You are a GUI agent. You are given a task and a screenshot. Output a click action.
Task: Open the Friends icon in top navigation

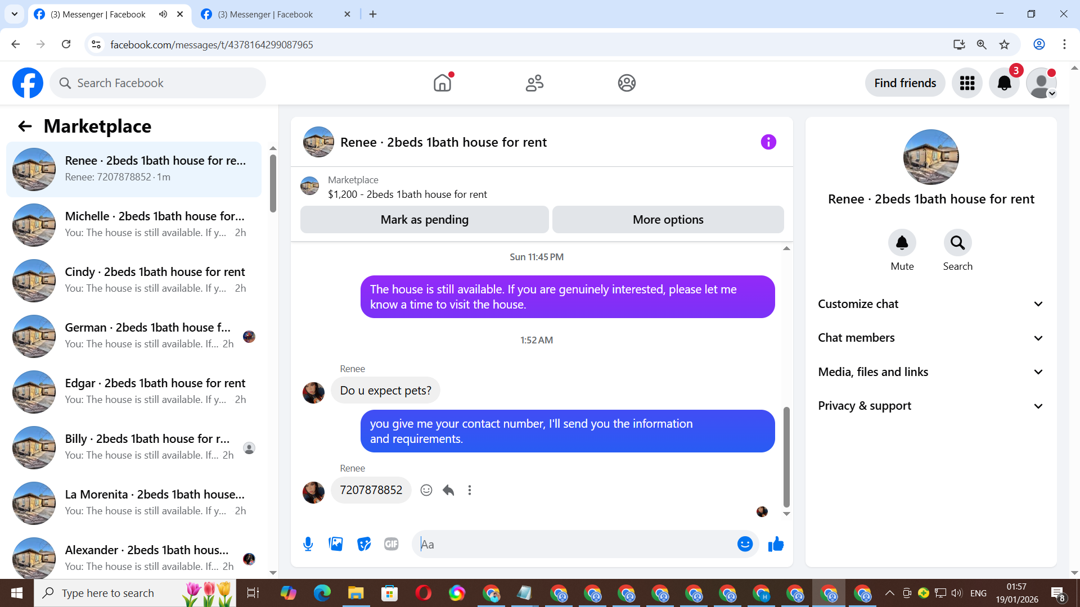pyautogui.click(x=534, y=83)
